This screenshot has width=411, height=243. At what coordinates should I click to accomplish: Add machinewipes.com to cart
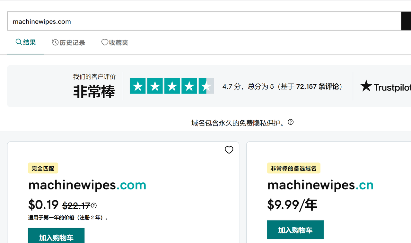[56, 237]
